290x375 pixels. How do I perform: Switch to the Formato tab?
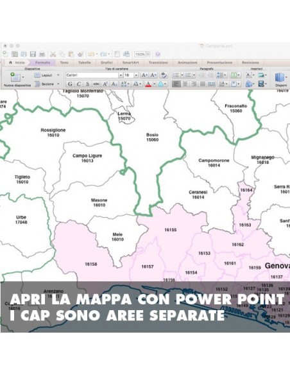42,62
